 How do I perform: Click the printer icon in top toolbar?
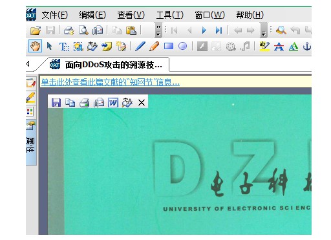point(69,30)
